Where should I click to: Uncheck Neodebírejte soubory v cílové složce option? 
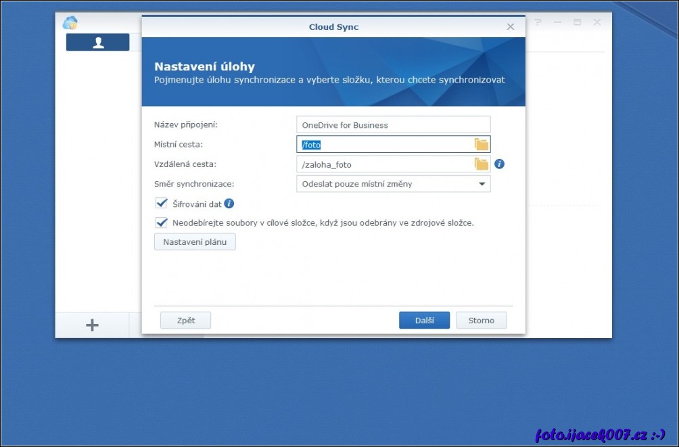click(162, 222)
